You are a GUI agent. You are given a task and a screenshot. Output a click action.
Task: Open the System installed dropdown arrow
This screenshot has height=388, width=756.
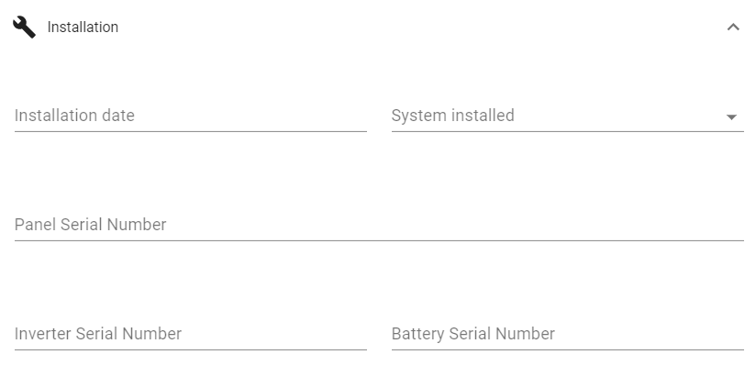point(731,116)
